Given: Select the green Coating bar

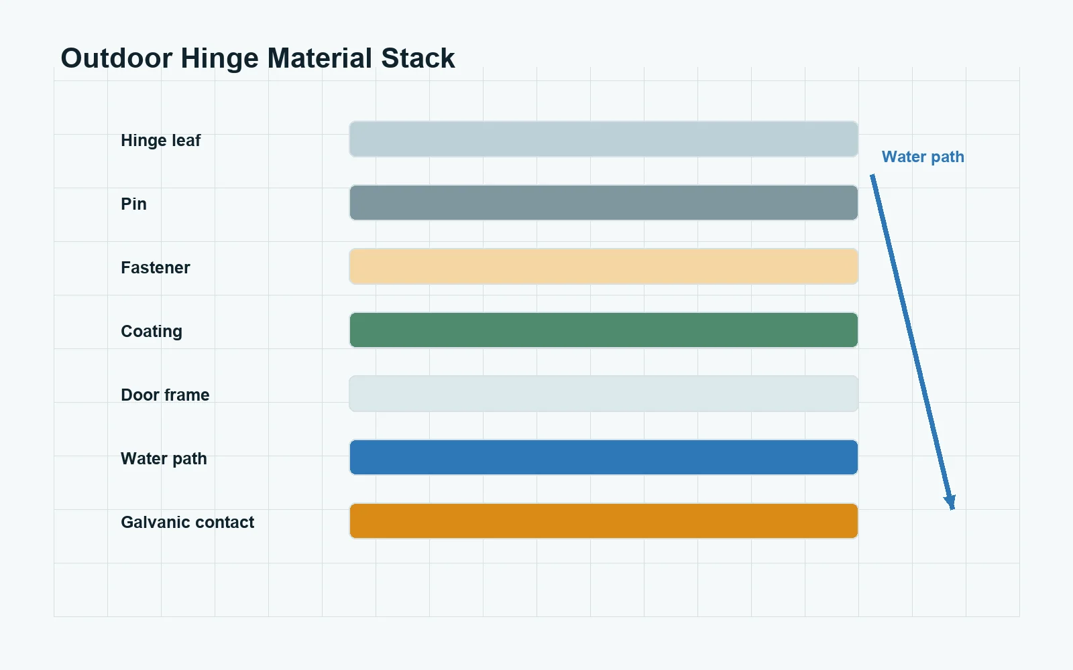Looking at the screenshot, I should point(604,330).
